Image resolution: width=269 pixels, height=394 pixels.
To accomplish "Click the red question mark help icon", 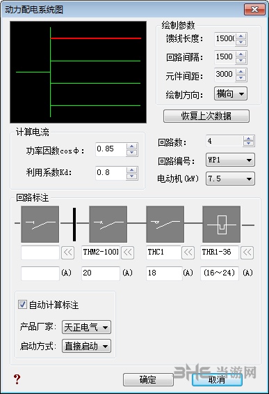I will (x=17, y=379).
